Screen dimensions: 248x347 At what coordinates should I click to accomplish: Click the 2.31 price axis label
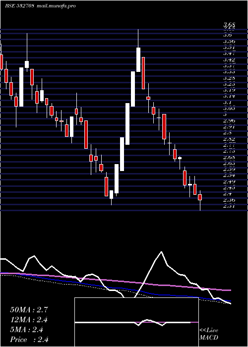229,207
